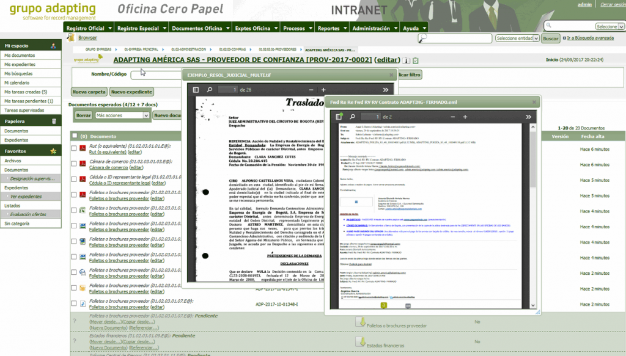626x356 pixels.
Task: Zoom in on the EJEMPLO_RESOL_JUDICIAL_MULTI.tif viewer
Action: (x=323, y=90)
